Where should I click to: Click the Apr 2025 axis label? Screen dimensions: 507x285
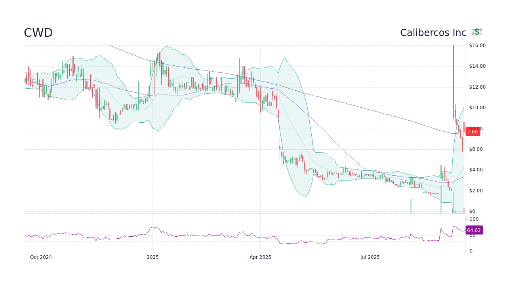261,257
